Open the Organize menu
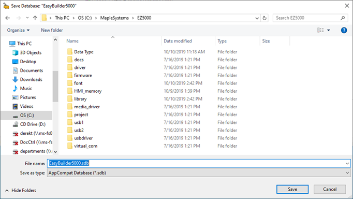The width and height of the screenshot is (353, 199). (18, 30)
